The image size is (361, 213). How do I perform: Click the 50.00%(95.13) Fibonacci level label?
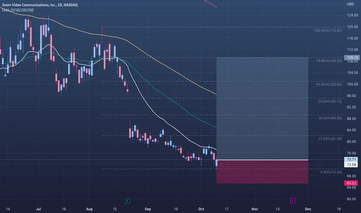(x=330, y=101)
